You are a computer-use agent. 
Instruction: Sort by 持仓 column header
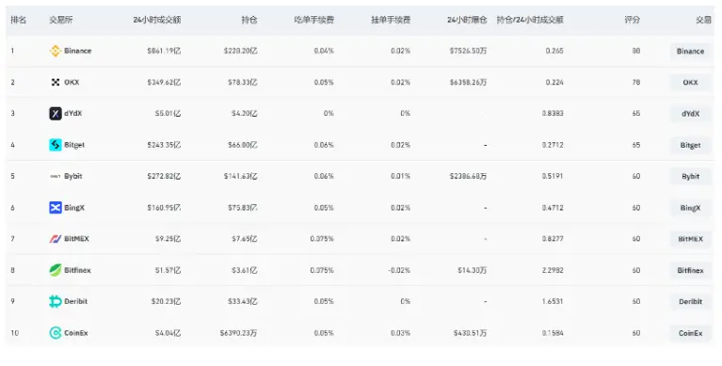(x=249, y=20)
